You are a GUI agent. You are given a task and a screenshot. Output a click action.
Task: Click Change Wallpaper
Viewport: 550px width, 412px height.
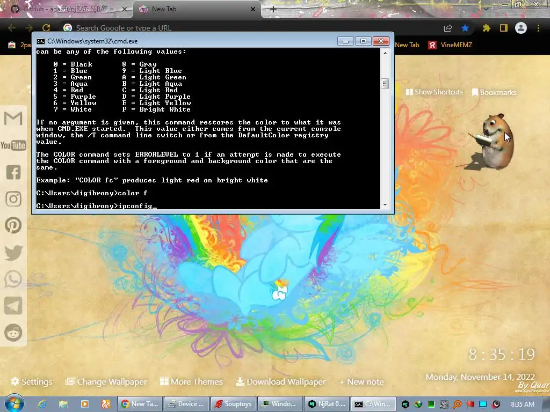click(x=106, y=381)
